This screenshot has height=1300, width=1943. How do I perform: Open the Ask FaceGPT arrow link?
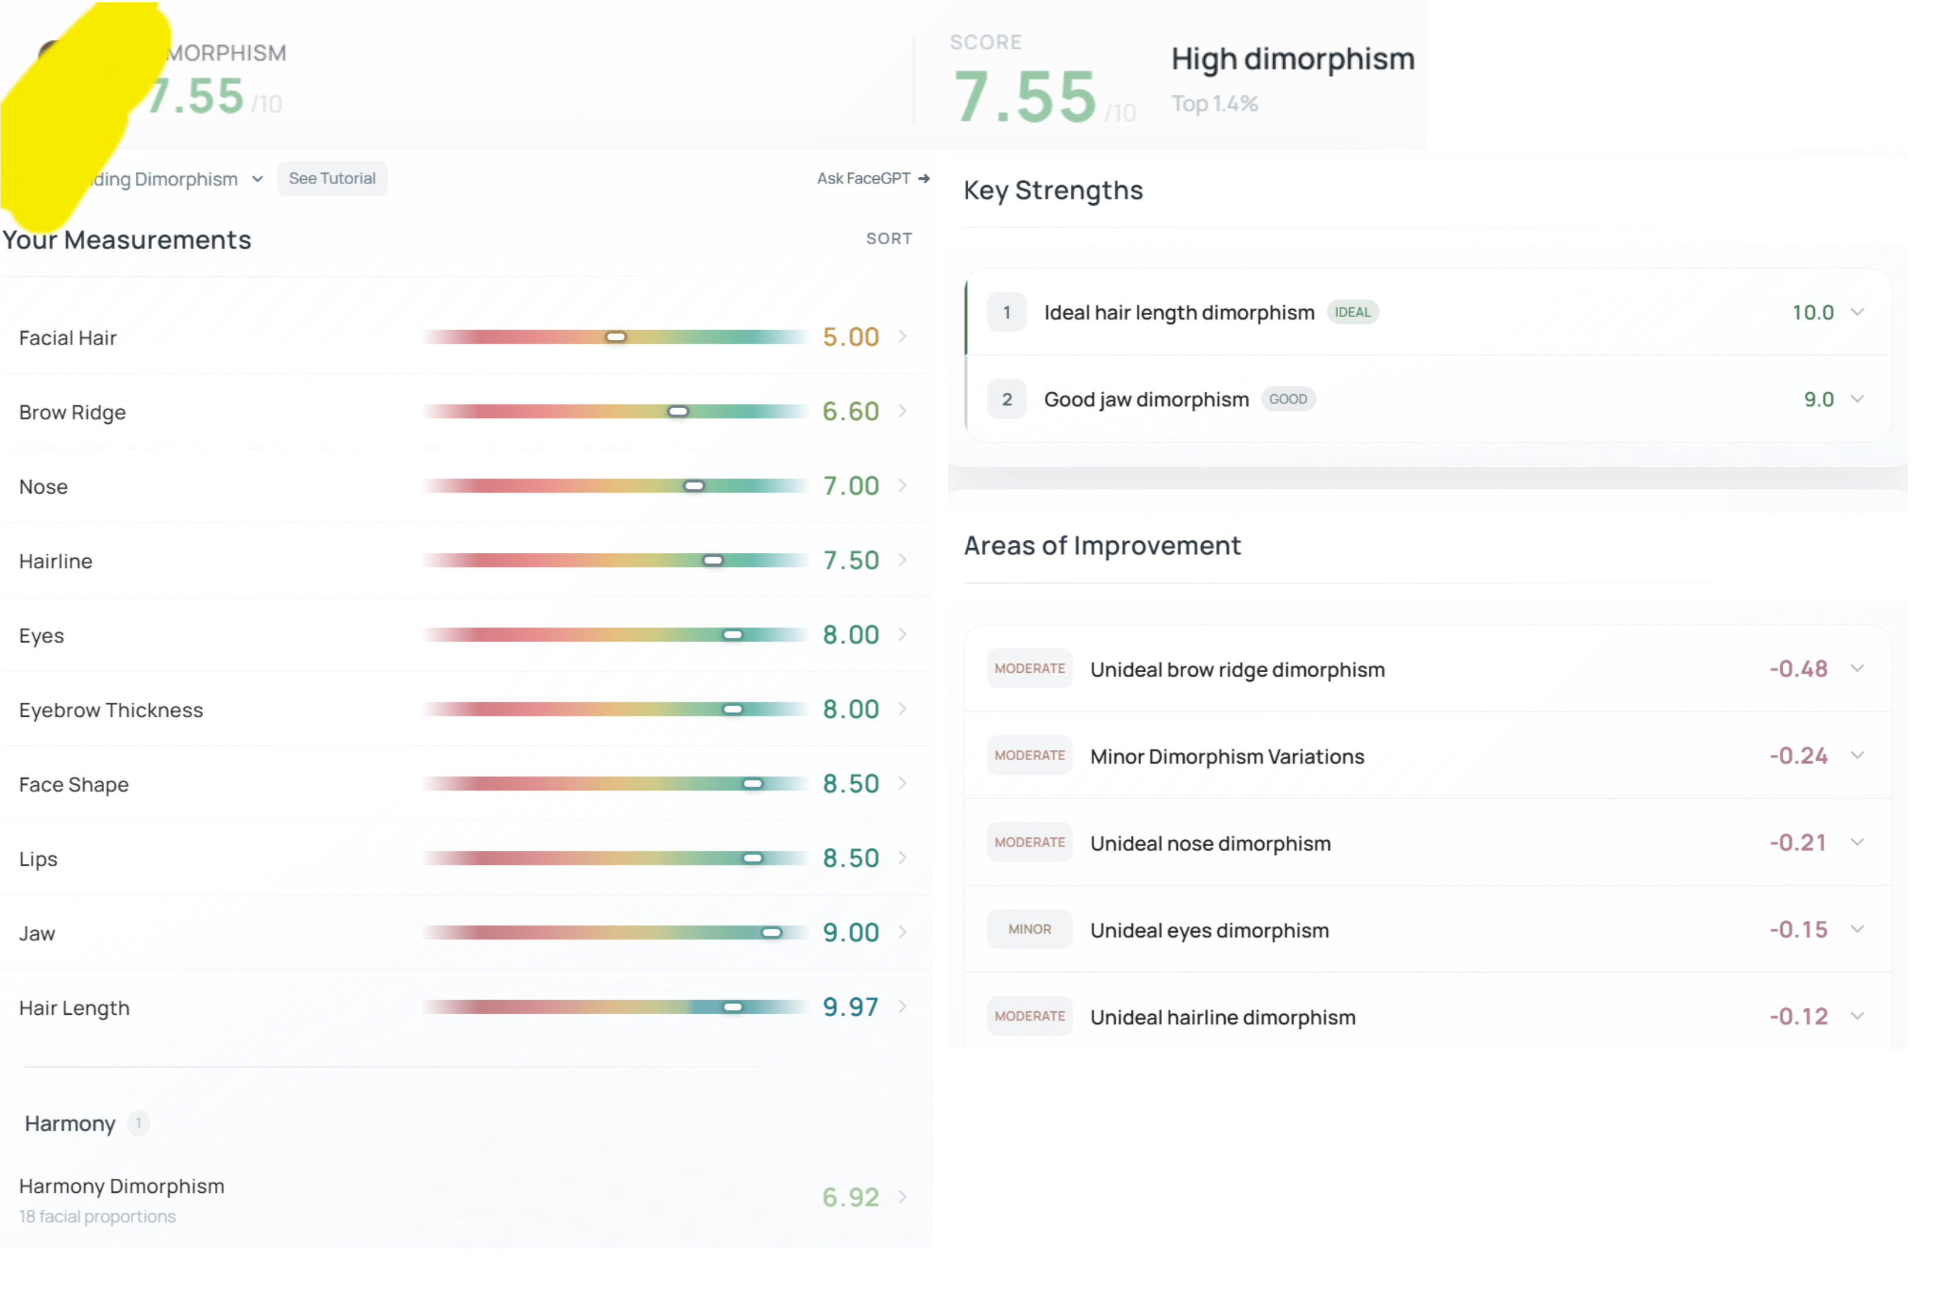(872, 178)
